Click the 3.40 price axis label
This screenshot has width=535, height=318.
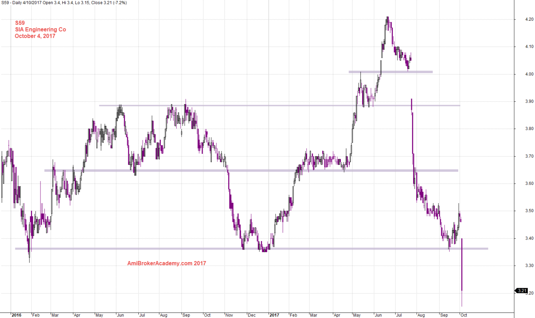tap(529, 238)
